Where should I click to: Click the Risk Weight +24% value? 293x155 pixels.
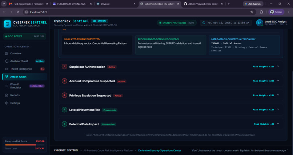[264, 81]
